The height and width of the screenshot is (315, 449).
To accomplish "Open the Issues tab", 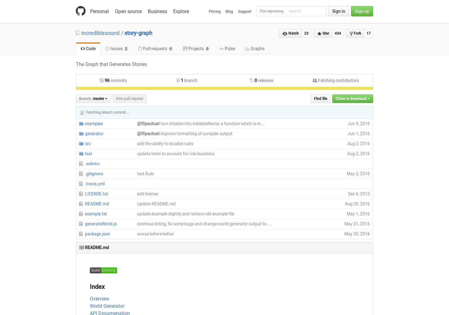I will pyautogui.click(x=117, y=49).
